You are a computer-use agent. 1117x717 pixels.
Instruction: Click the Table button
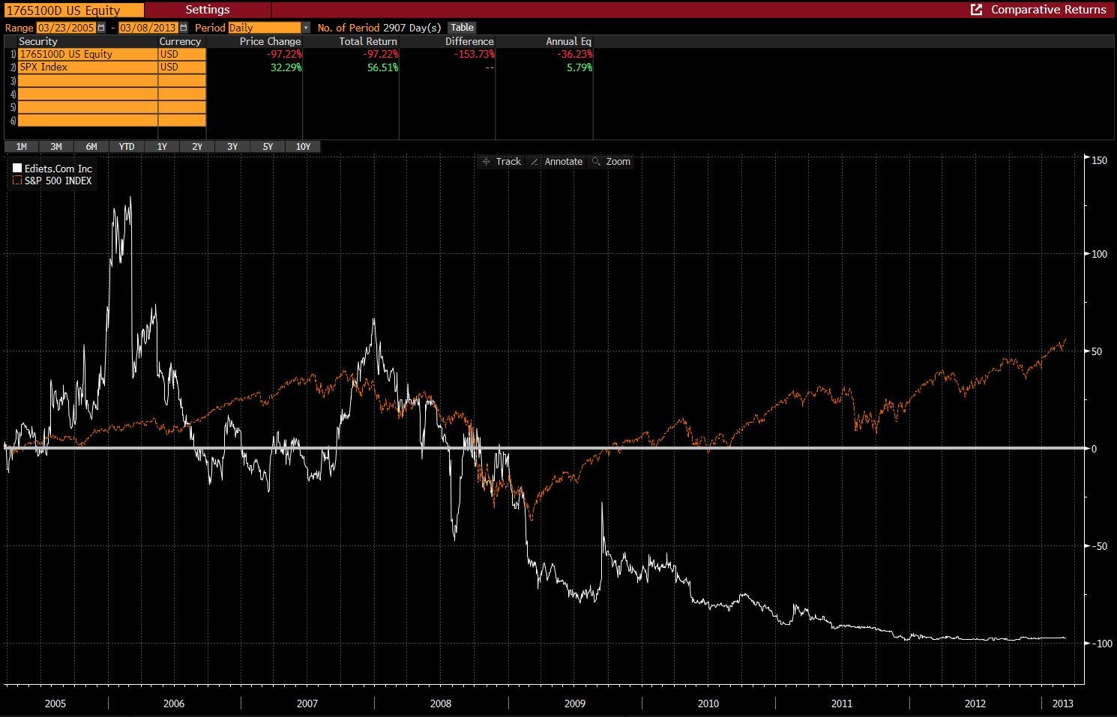(x=462, y=28)
